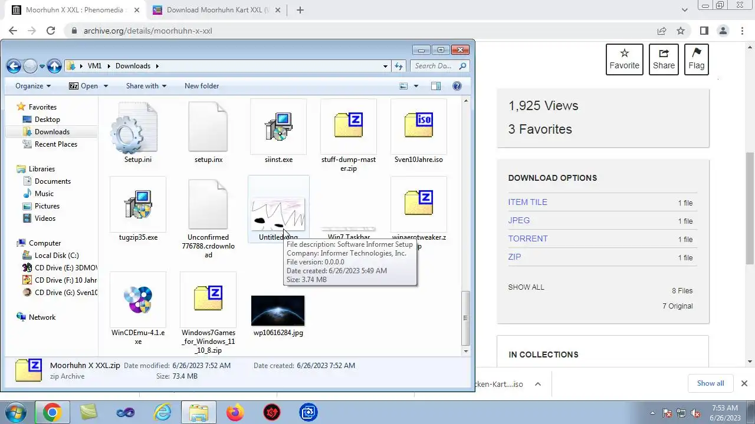
Task: Click the volume muted tray icon
Action: pos(696,413)
